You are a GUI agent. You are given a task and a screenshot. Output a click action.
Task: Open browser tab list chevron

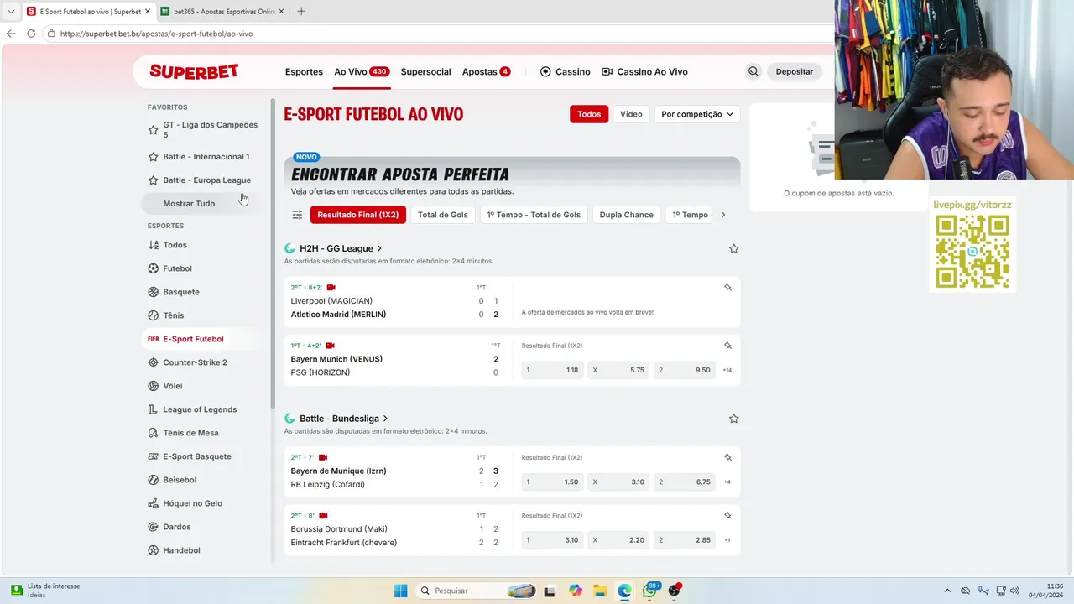click(x=11, y=12)
